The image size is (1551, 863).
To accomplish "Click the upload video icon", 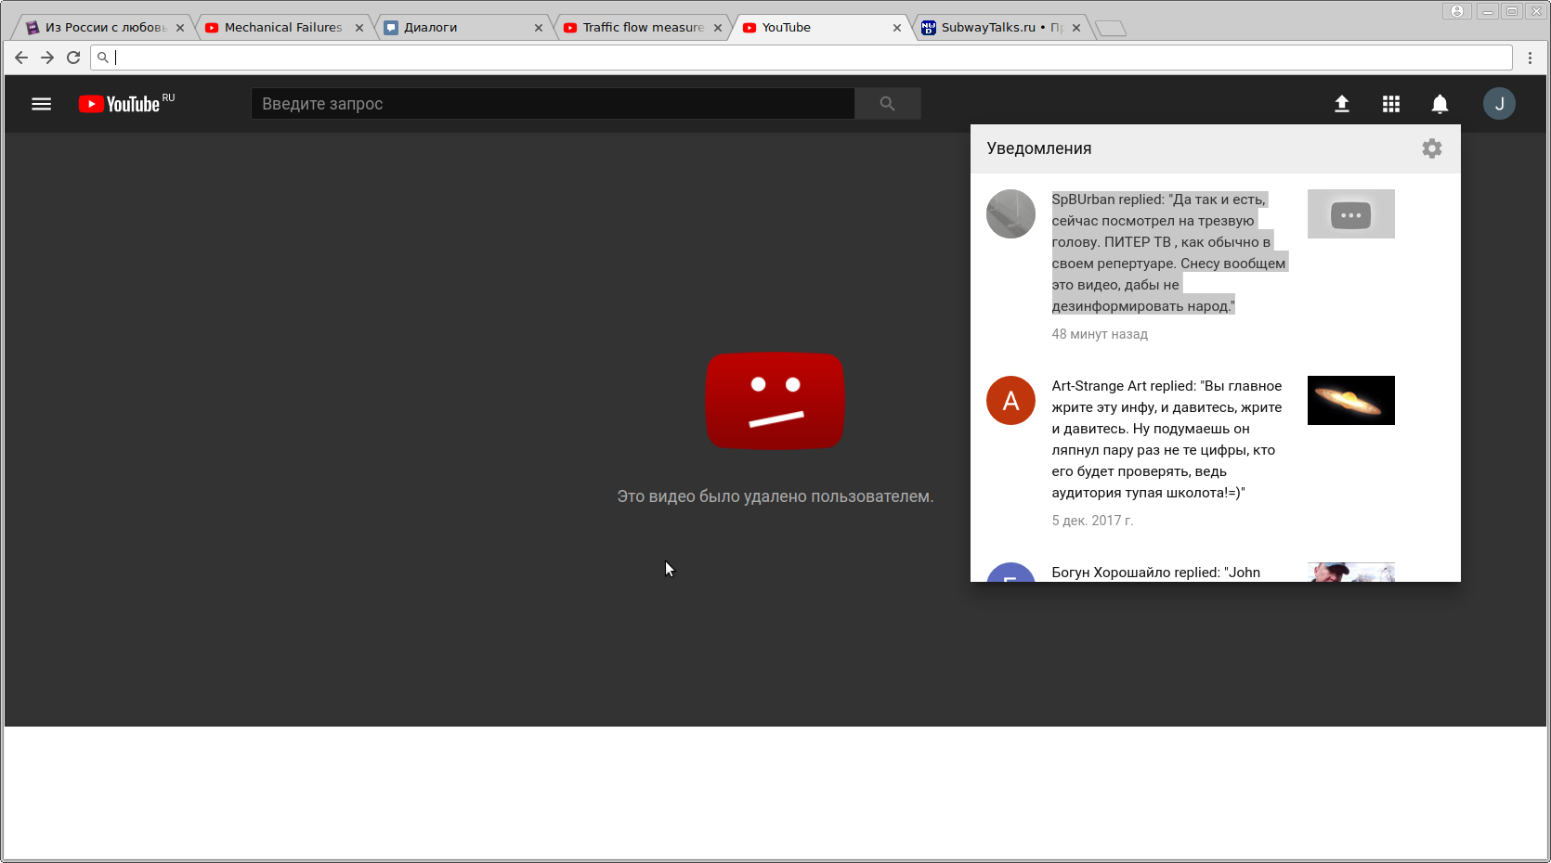I will pos(1341,104).
